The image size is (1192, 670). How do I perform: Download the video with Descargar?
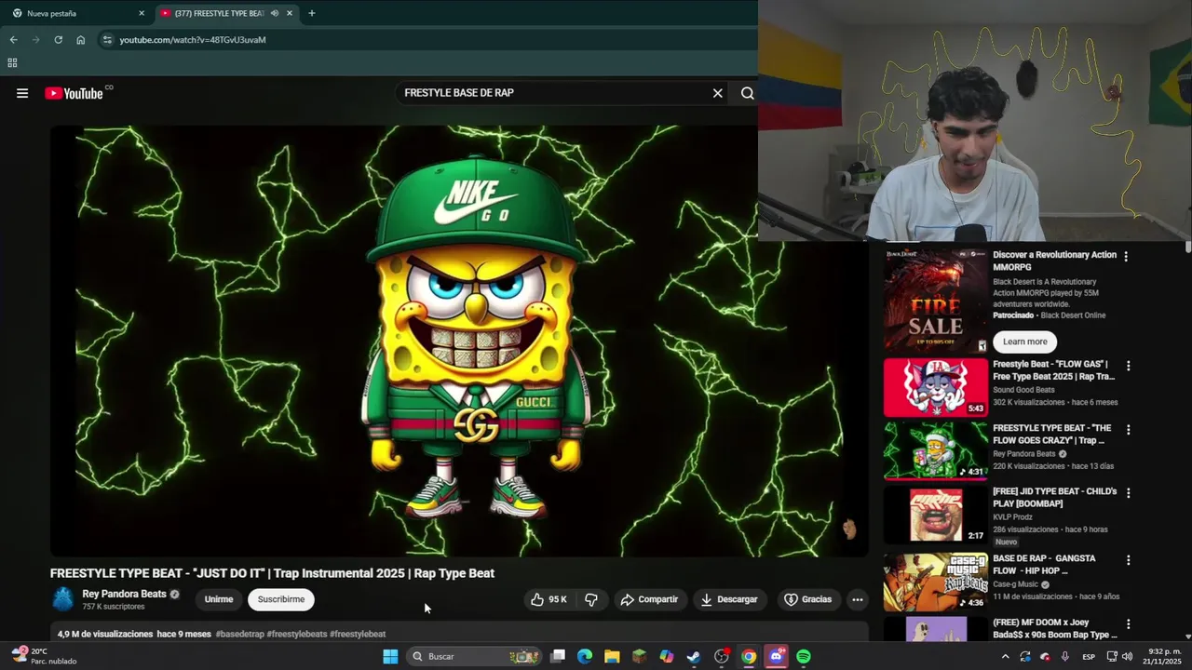pyautogui.click(x=729, y=599)
